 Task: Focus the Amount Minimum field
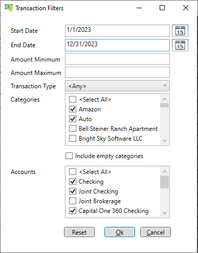pos(117,59)
